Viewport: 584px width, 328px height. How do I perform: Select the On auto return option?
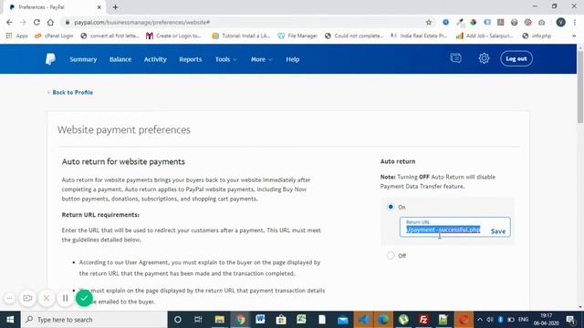pos(391,207)
